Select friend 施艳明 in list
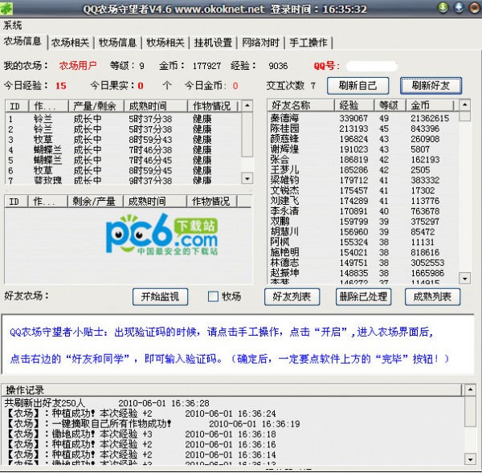482x473 pixels. (363, 252)
